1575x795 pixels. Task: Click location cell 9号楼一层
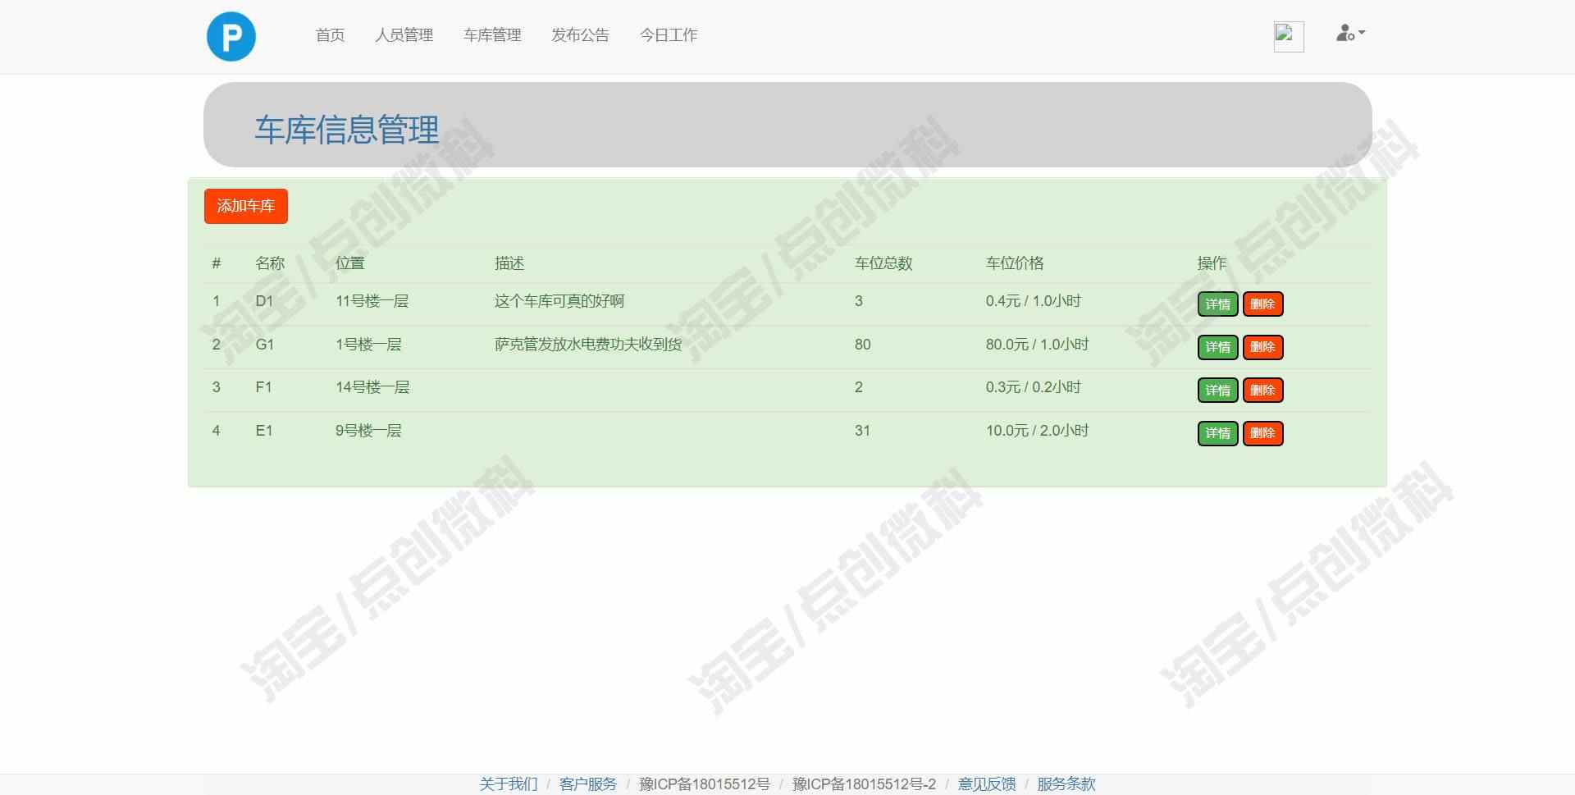[368, 431]
